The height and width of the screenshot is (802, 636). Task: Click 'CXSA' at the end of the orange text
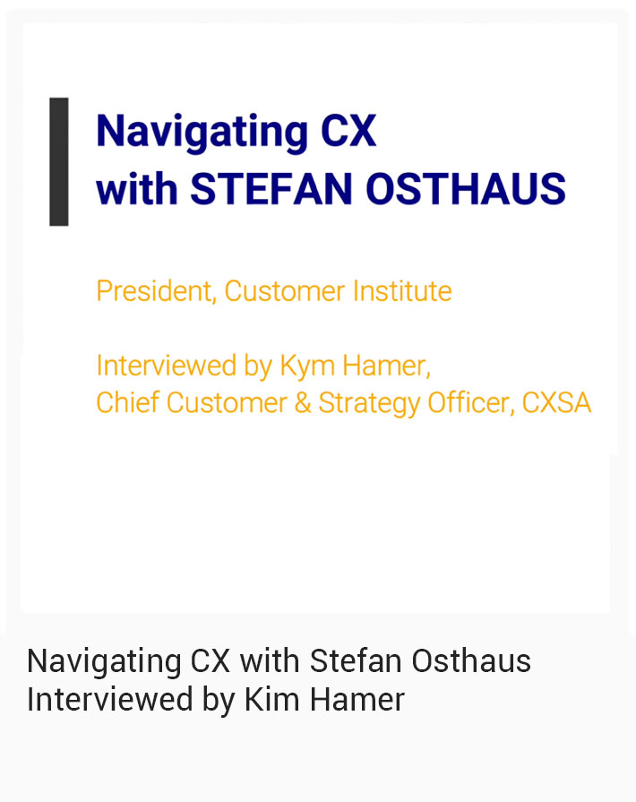(556, 403)
